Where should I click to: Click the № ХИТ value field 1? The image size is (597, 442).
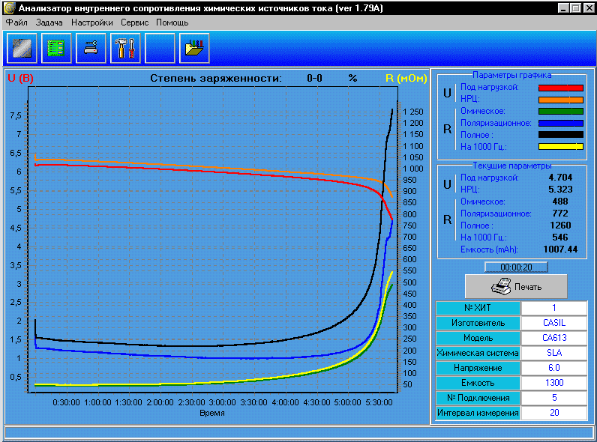pyautogui.click(x=554, y=308)
